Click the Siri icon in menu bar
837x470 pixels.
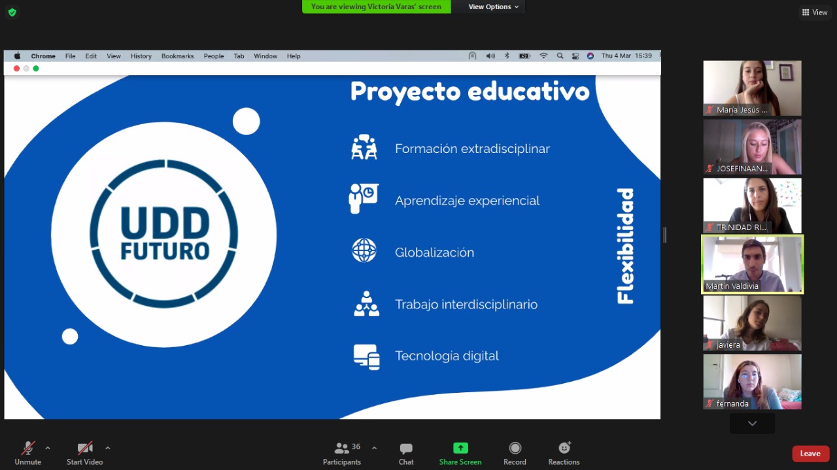coord(590,56)
